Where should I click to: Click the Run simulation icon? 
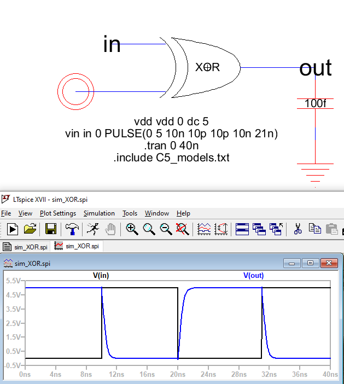[12, 229]
